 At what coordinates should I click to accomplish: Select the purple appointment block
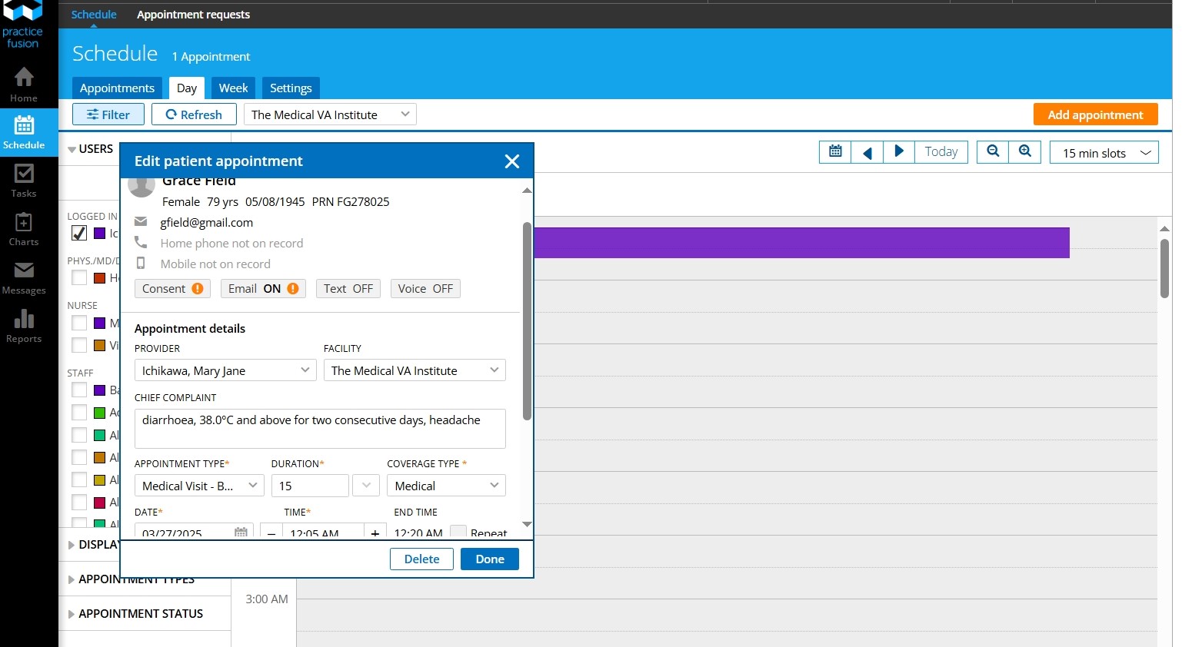pyautogui.click(x=801, y=243)
